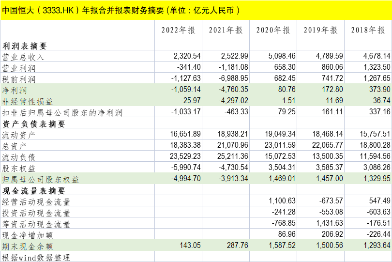Screen dimensions: 392x262
Task: Click the 2022年报 column header
Action: tap(178, 30)
